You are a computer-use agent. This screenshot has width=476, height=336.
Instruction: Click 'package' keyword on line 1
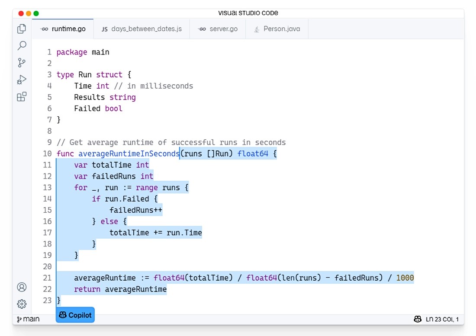(72, 52)
